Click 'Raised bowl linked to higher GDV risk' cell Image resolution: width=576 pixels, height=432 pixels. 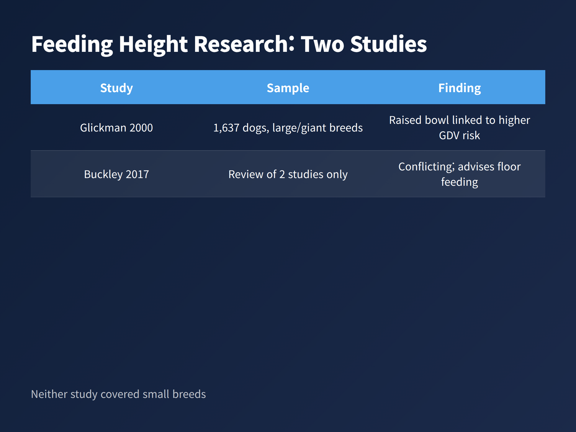tap(459, 127)
